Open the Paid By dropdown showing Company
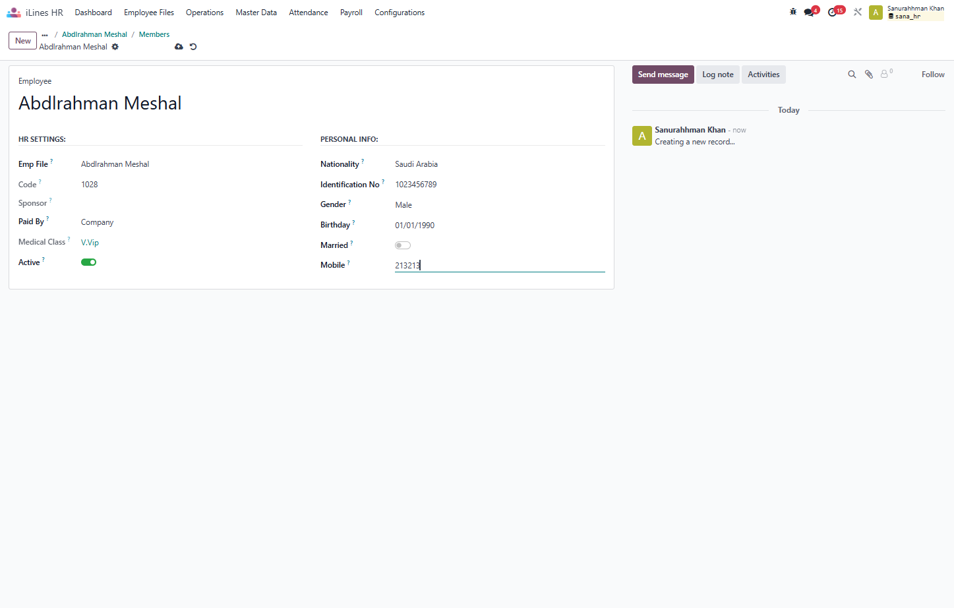 191,222
